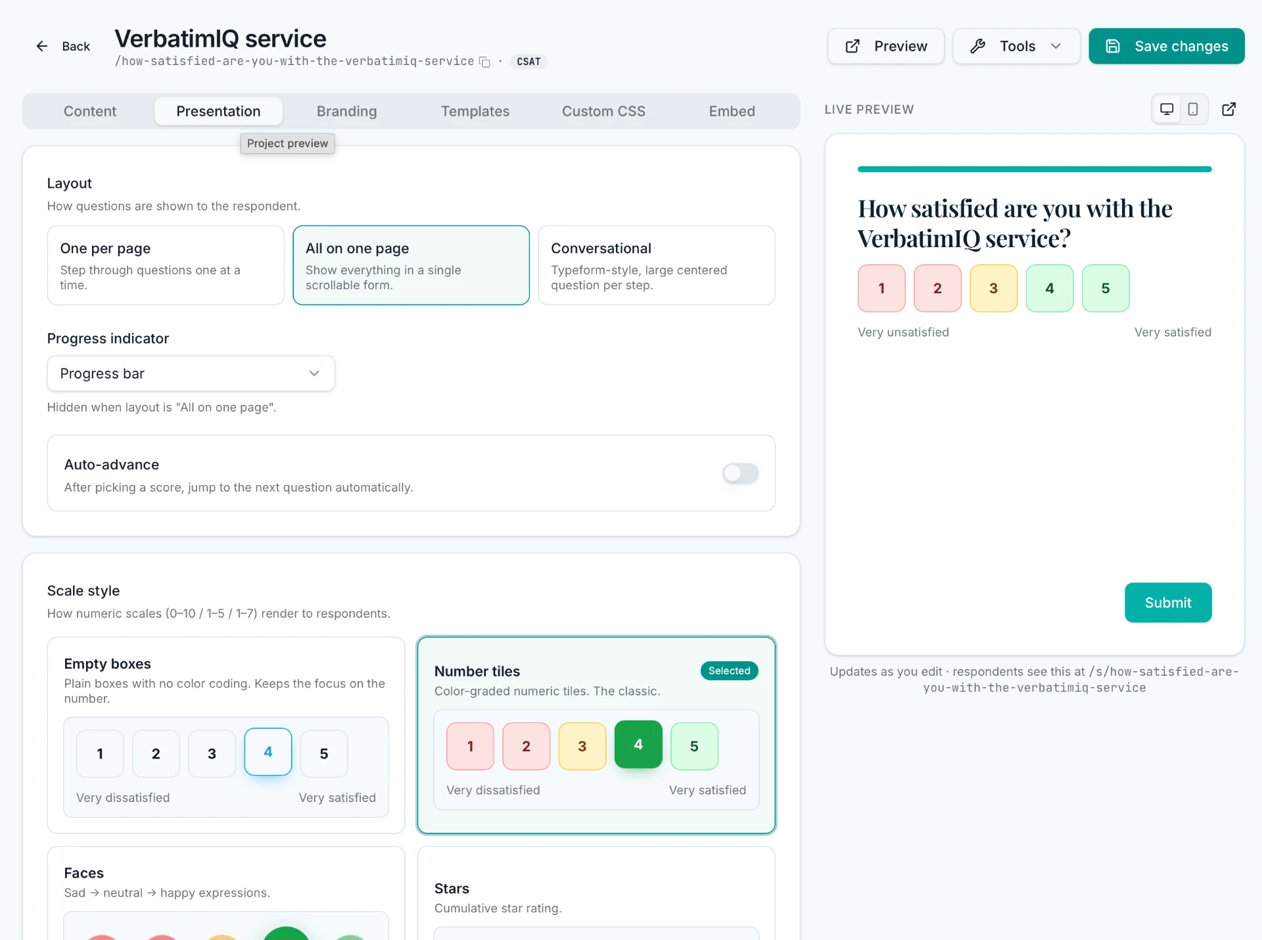Choose the Number tiles scale style
The height and width of the screenshot is (940, 1262).
tap(596, 735)
